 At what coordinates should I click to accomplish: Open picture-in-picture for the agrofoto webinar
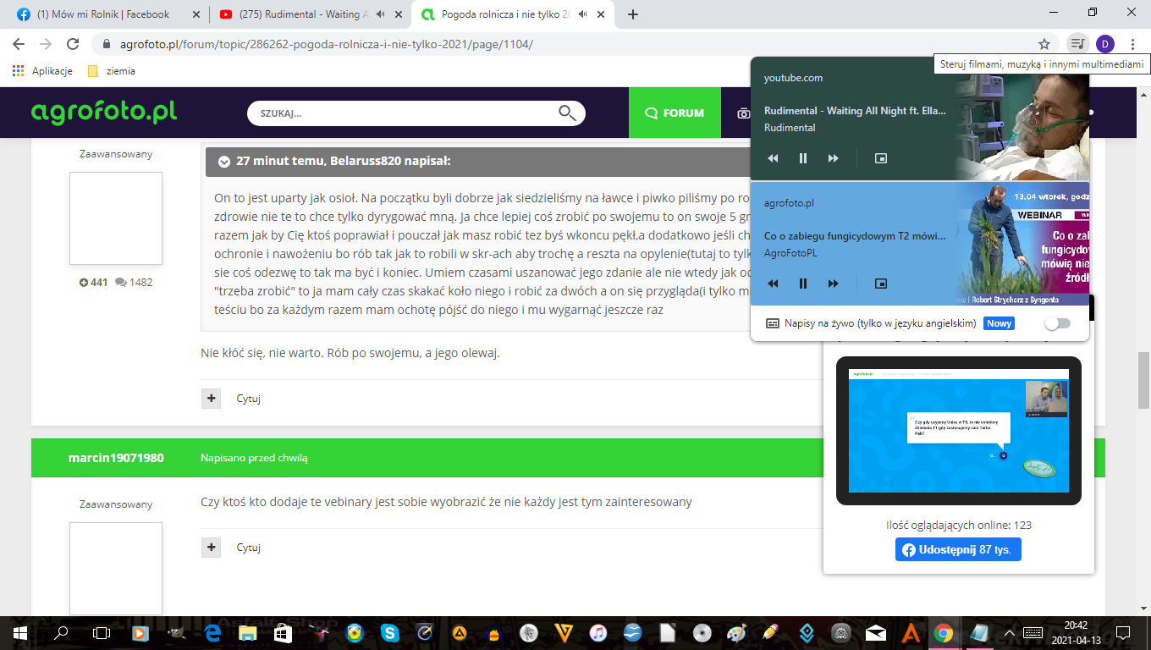[880, 284]
